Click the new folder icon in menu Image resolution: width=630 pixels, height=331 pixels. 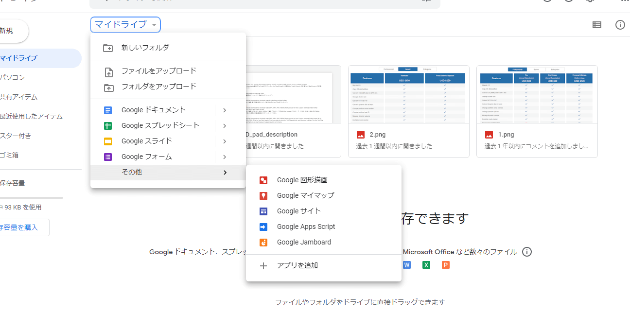pyautogui.click(x=108, y=48)
